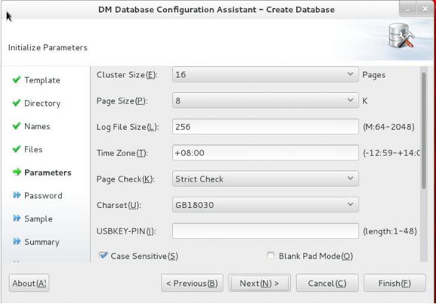Go to the Password step label

(43, 196)
